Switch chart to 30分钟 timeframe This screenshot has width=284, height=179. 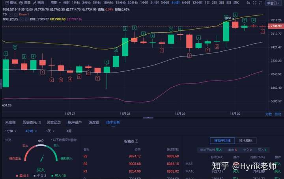133,3
